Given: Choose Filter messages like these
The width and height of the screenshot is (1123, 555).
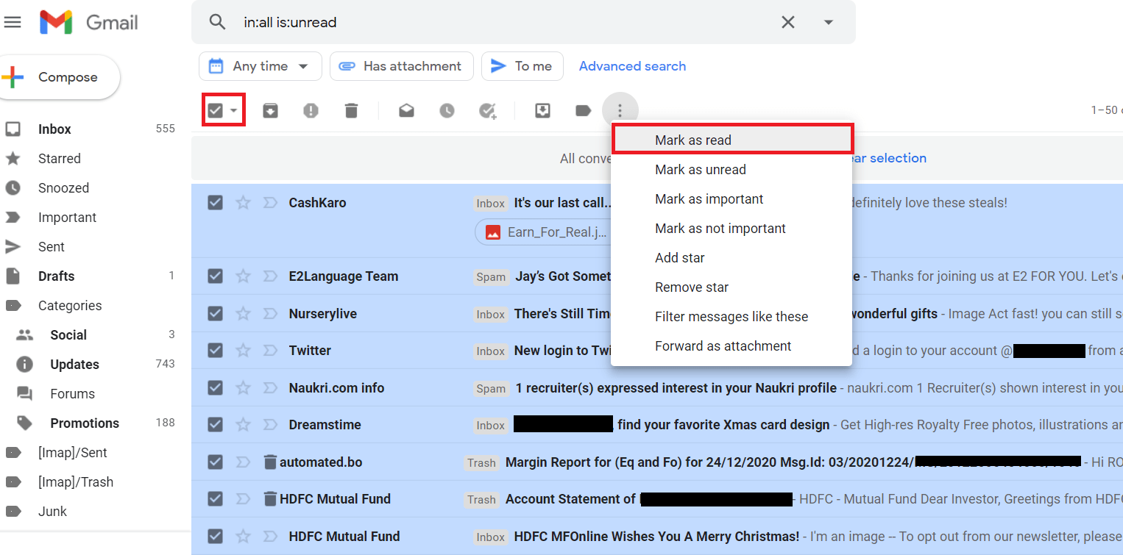Looking at the screenshot, I should [731, 316].
